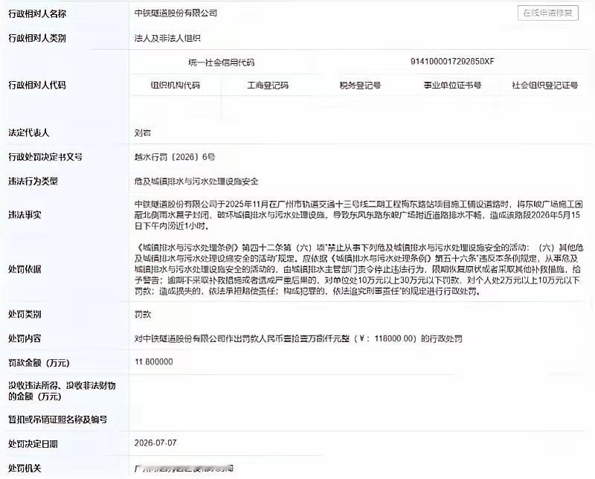Click the 处罚类别 label
The width and height of the screenshot is (595, 479).
[x=25, y=315]
